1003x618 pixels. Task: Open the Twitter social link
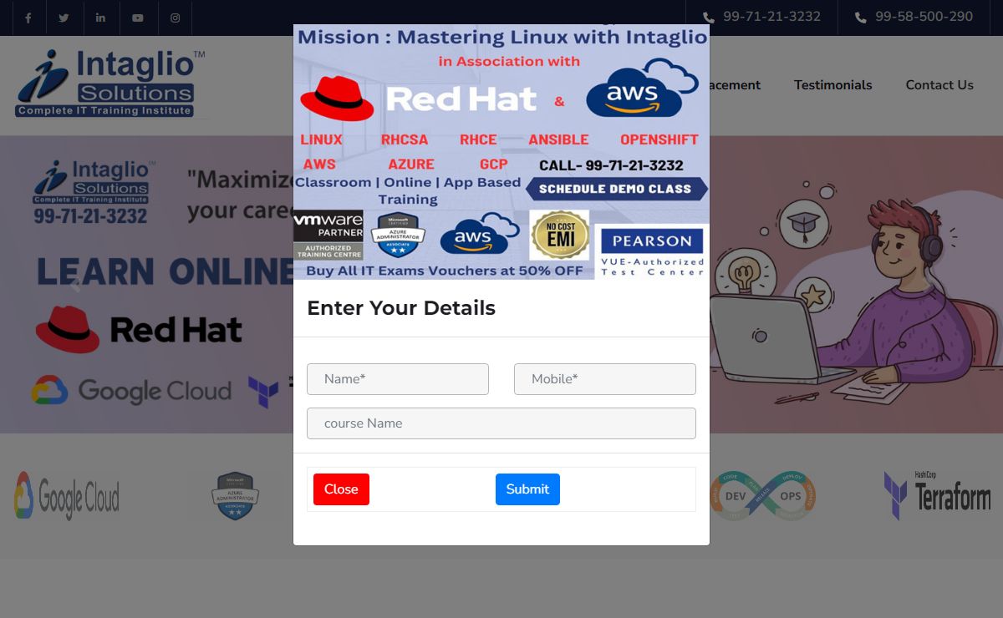[x=64, y=18]
